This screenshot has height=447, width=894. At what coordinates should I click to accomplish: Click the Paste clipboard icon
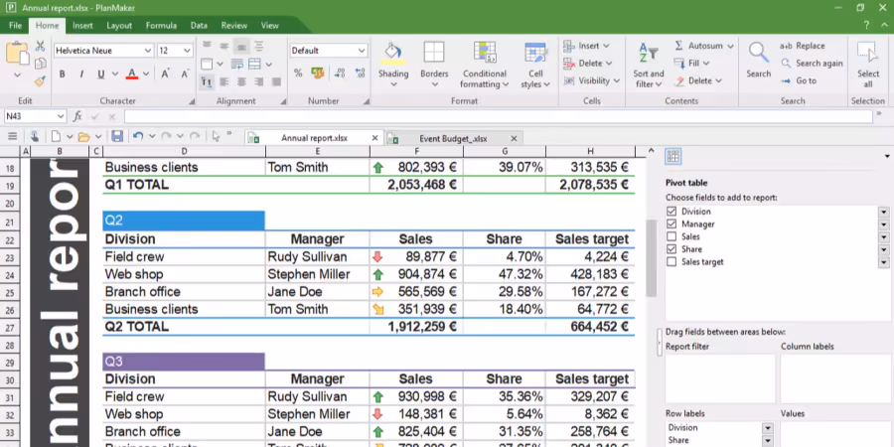[17, 54]
